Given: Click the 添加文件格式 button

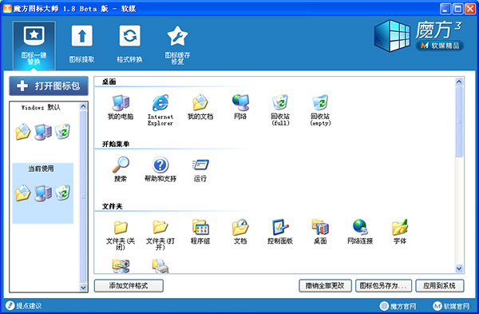Looking at the screenshot, I should pyautogui.click(x=129, y=285).
